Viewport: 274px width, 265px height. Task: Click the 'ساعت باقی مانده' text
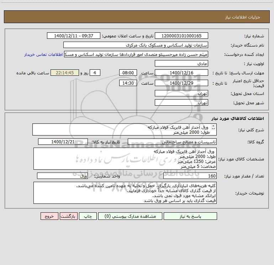click(33, 73)
